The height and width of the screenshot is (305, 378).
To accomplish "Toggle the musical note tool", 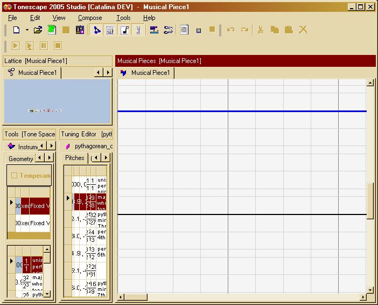I will tap(124, 30).
